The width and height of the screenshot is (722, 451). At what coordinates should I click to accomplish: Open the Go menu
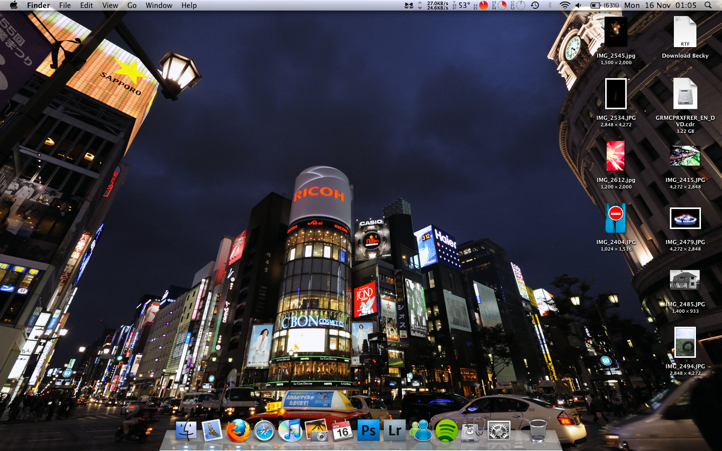132,5
